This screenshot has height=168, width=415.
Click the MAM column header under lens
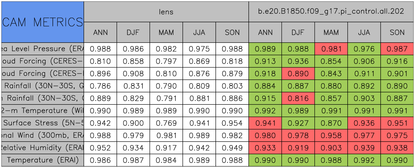[x=166, y=32]
